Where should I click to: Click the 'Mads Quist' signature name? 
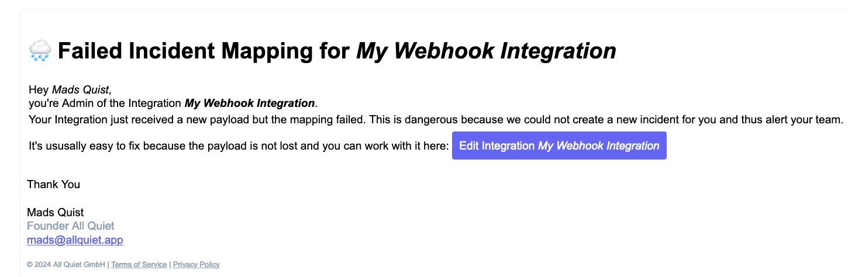click(56, 213)
